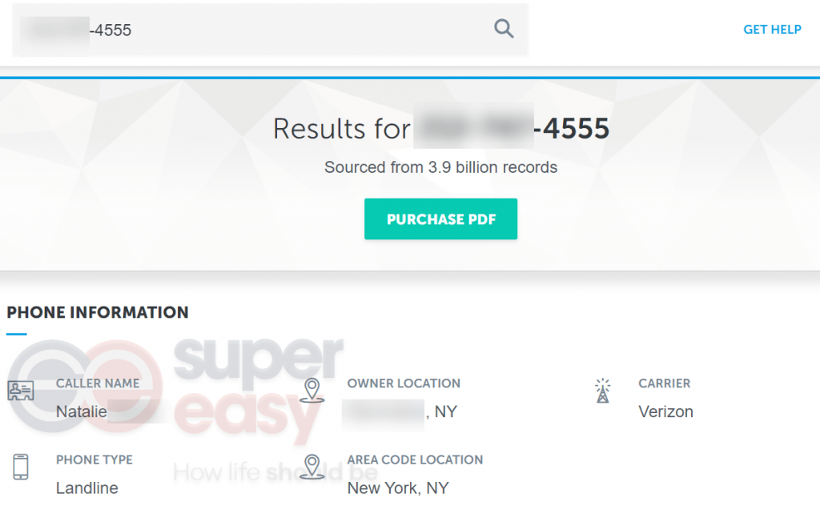Click the Results for -4555 heading
Viewport: 820px width, 526px height.
coord(441,128)
